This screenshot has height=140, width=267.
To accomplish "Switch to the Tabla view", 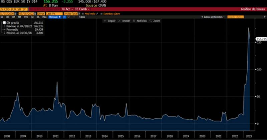I will coord(82,17).
